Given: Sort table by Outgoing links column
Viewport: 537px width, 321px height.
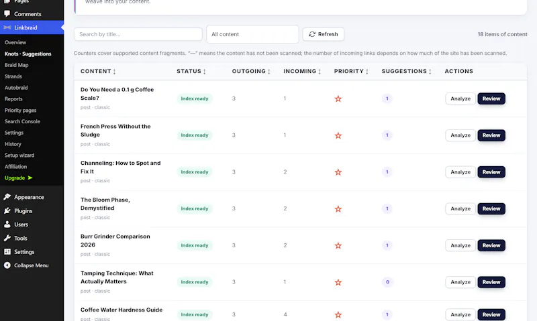Looking at the screenshot, I should [x=251, y=71].
